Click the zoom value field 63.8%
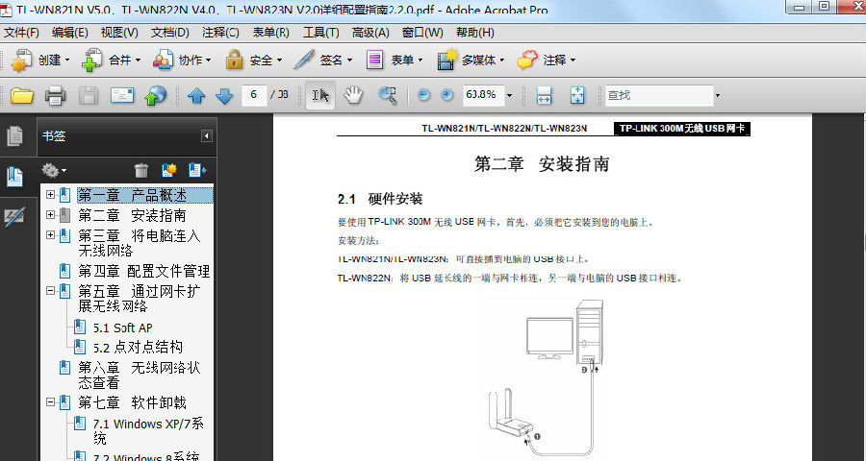The image size is (866, 461). 482,95
